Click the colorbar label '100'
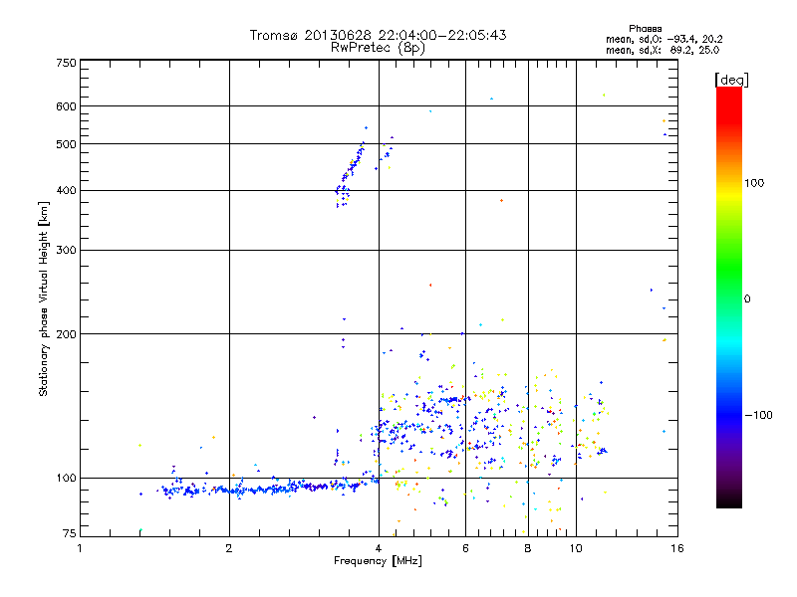This screenshot has height=597, width=797. click(754, 183)
